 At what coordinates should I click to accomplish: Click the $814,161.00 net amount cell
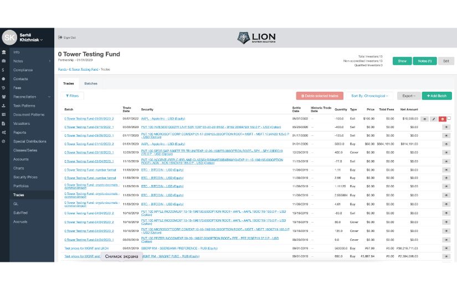pyautogui.click(x=409, y=144)
